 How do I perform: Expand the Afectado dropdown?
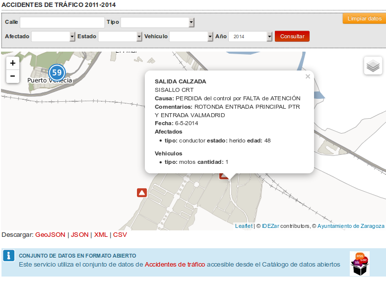(x=53, y=37)
